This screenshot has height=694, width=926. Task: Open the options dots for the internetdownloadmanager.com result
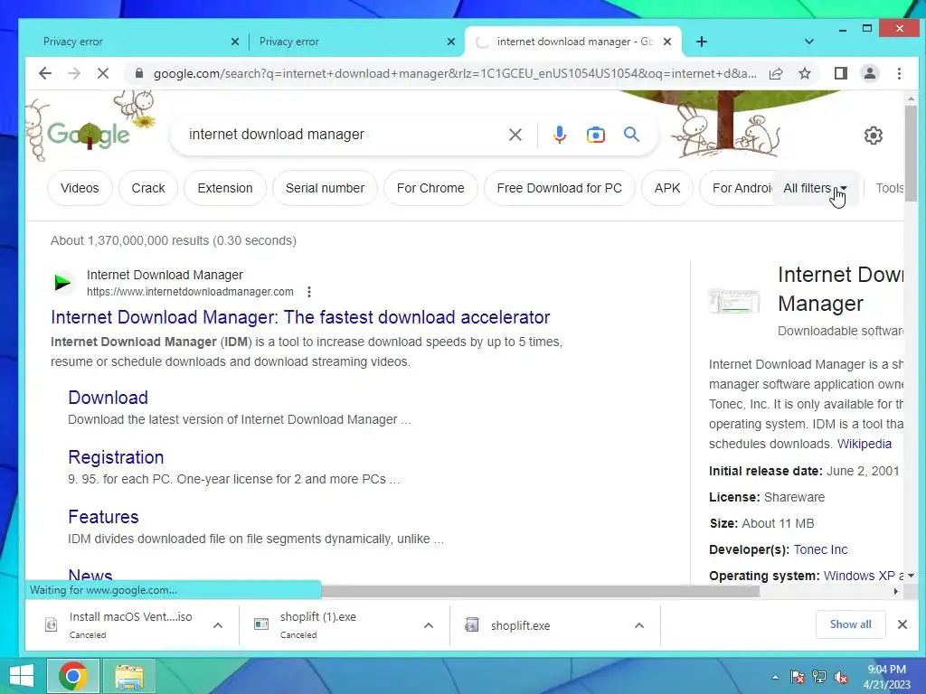pos(309,292)
